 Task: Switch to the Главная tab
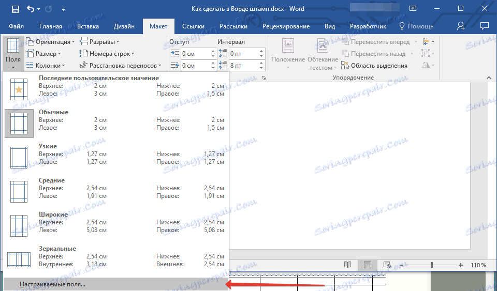pyautogui.click(x=51, y=26)
